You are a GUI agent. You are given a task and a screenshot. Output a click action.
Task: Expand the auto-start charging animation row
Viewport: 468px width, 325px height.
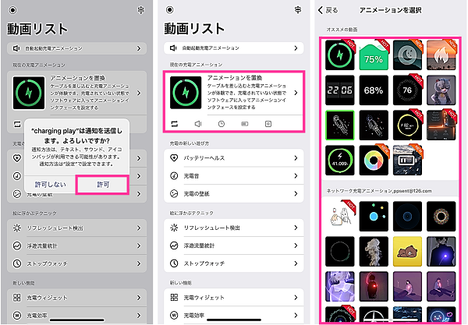pos(234,48)
